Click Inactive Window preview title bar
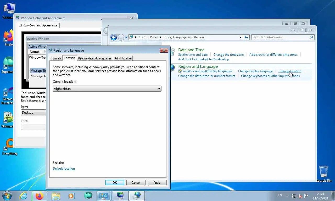The width and height of the screenshot is (335, 201). point(63,39)
